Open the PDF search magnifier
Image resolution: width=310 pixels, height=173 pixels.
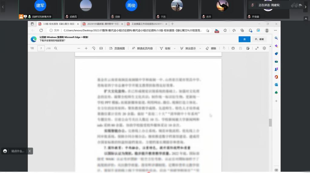pos(56,48)
